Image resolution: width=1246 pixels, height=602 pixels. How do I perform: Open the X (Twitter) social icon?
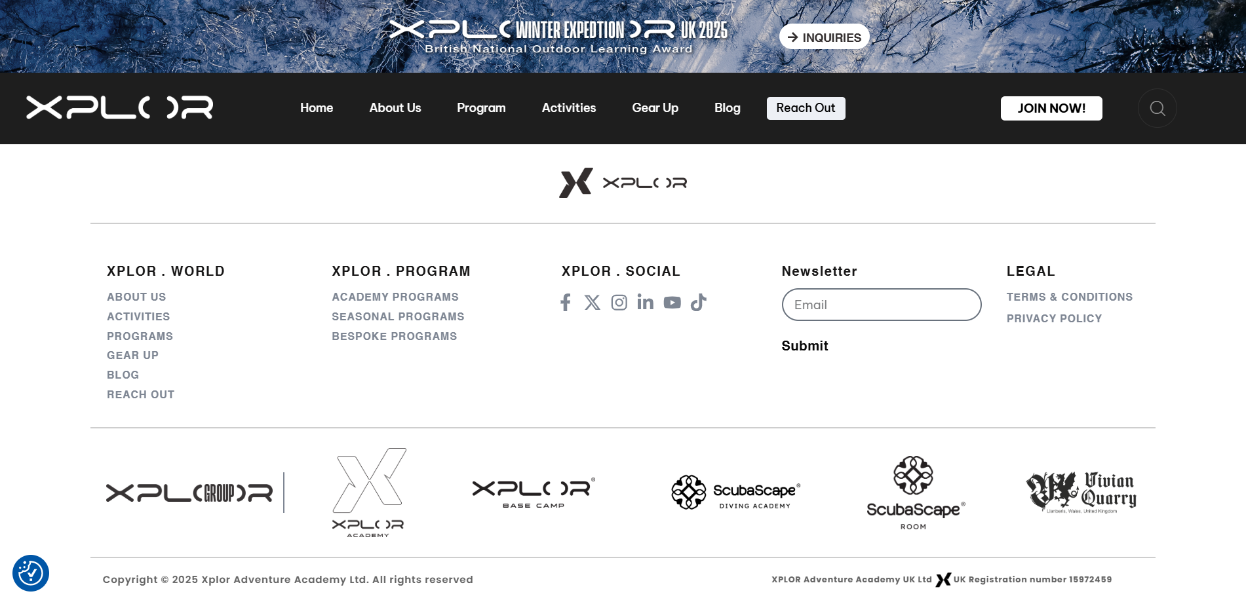(593, 302)
